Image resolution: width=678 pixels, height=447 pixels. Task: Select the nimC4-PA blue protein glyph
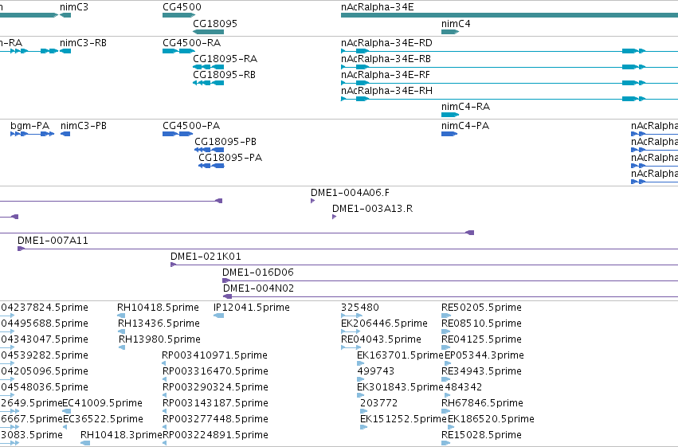449,135
